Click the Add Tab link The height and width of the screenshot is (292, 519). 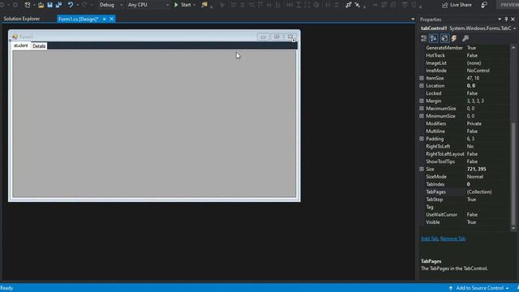click(429, 238)
